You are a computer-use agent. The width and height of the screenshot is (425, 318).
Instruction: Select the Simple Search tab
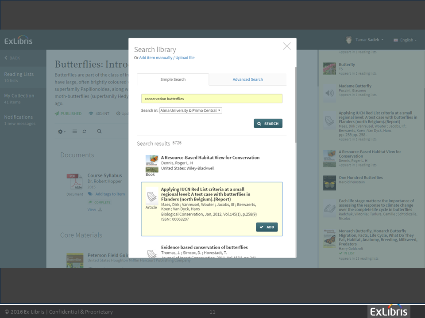coord(173,79)
